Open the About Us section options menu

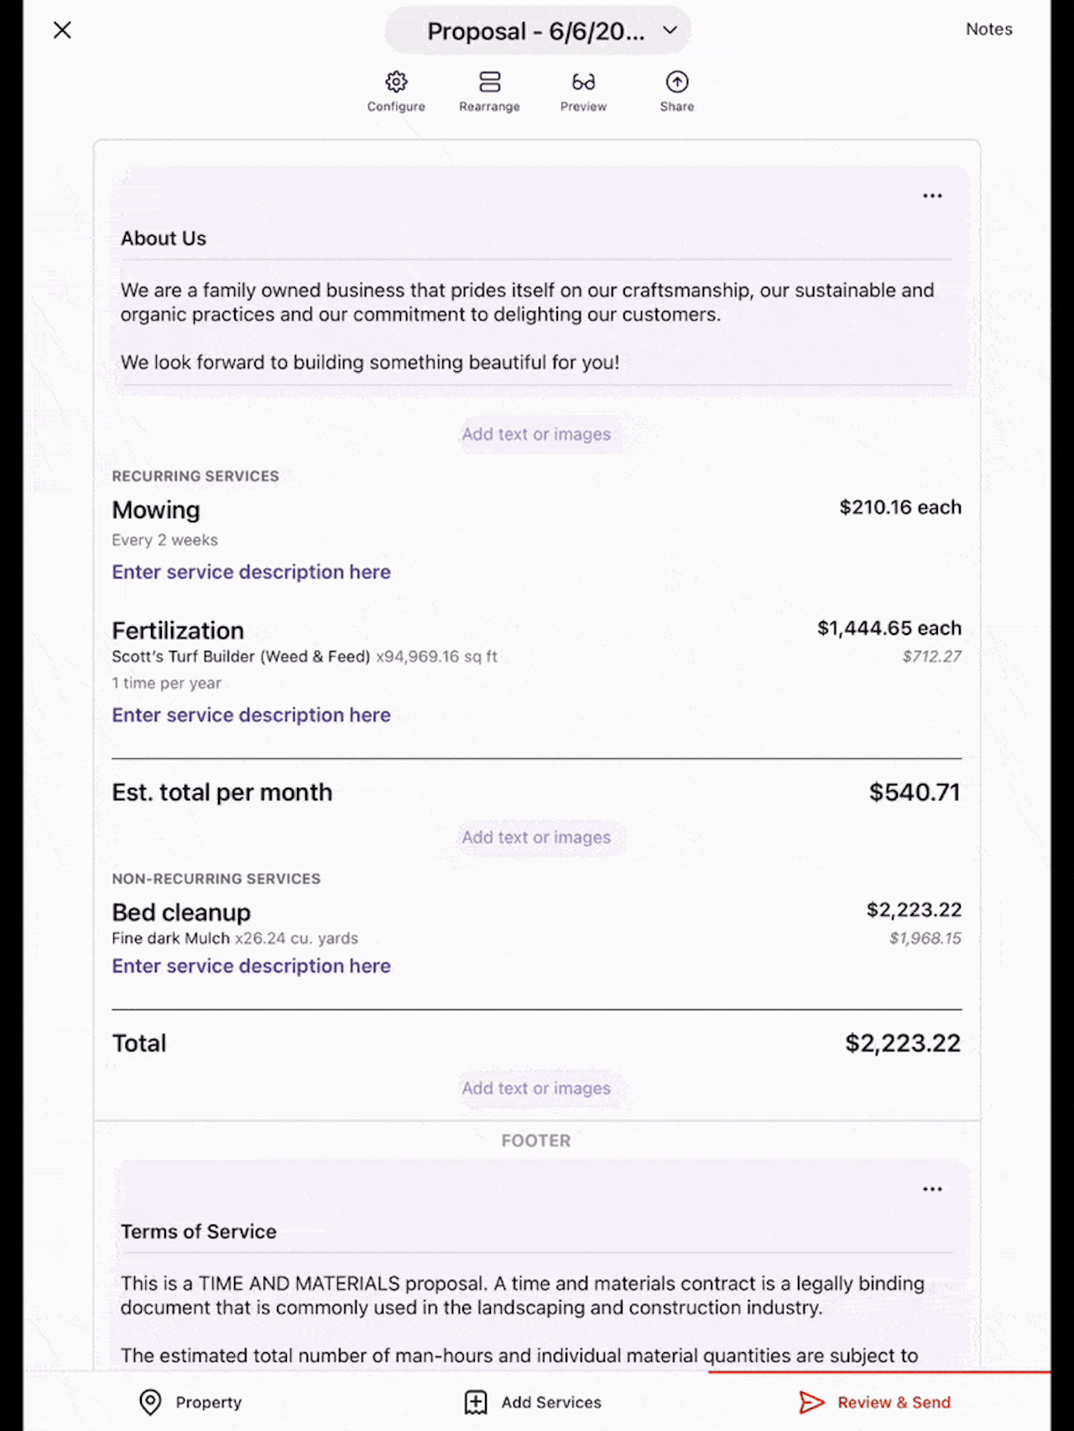[932, 196]
